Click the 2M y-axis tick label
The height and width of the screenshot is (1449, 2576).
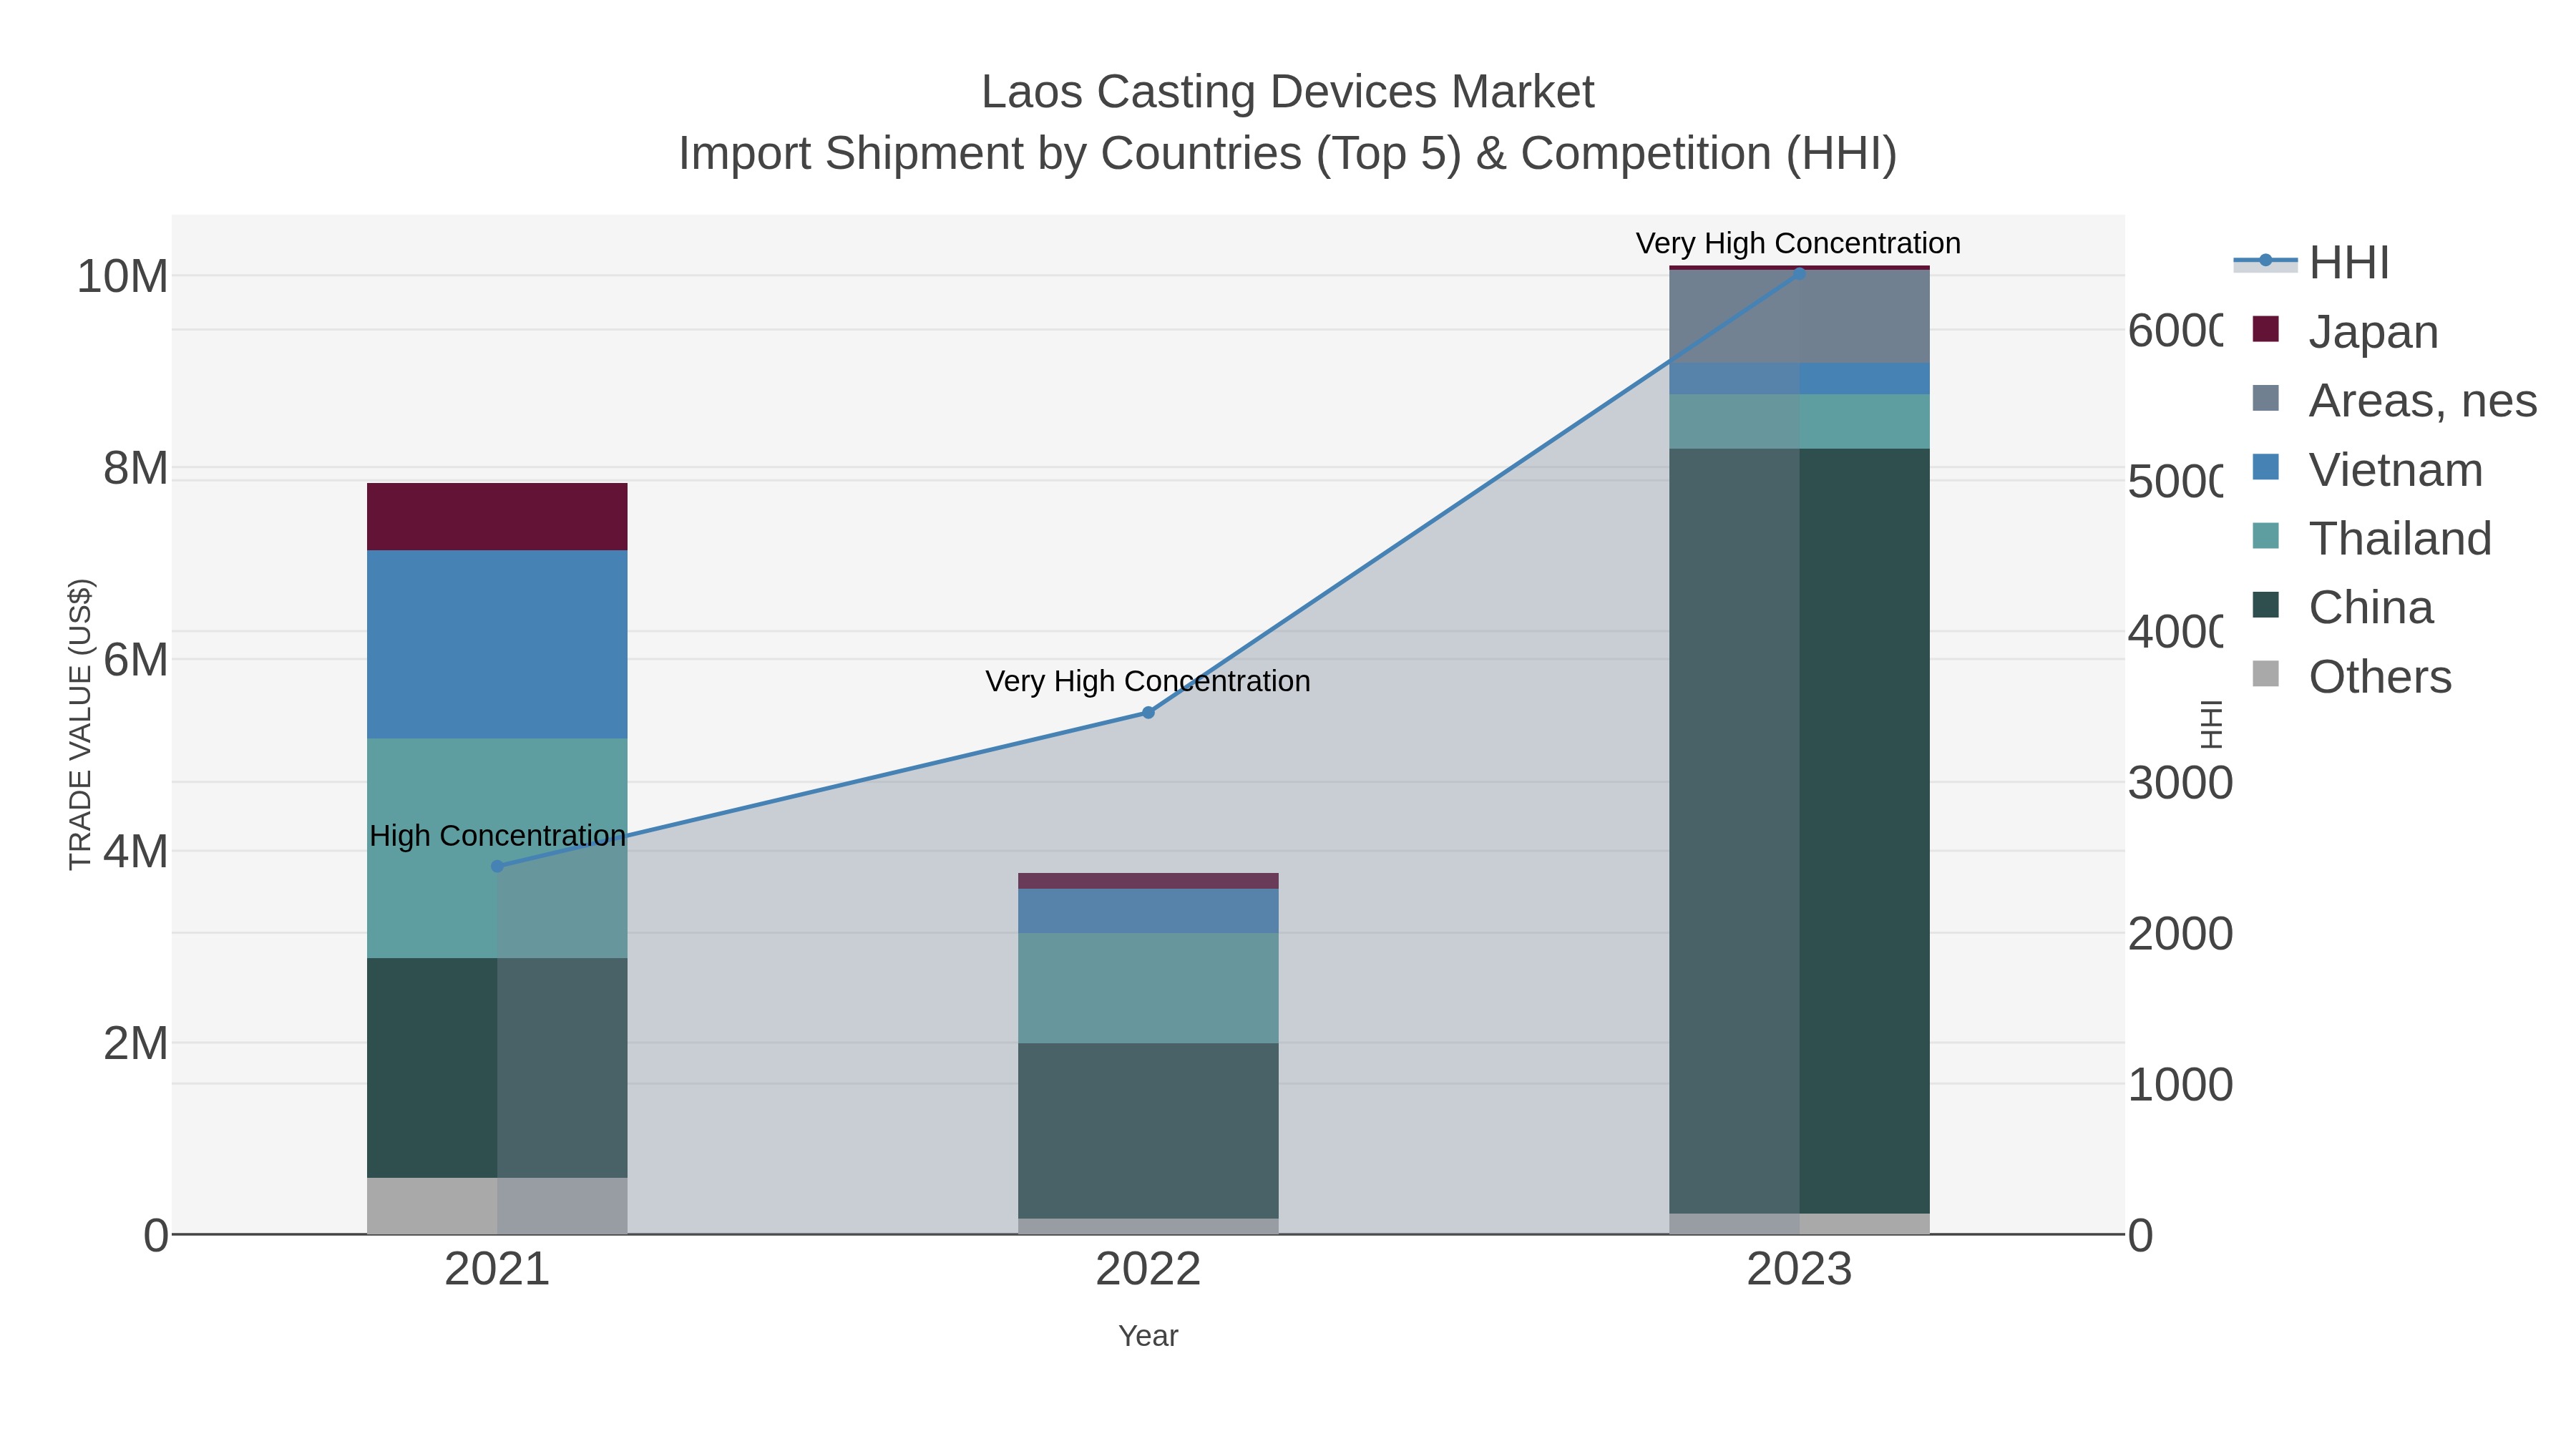tap(135, 1043)
